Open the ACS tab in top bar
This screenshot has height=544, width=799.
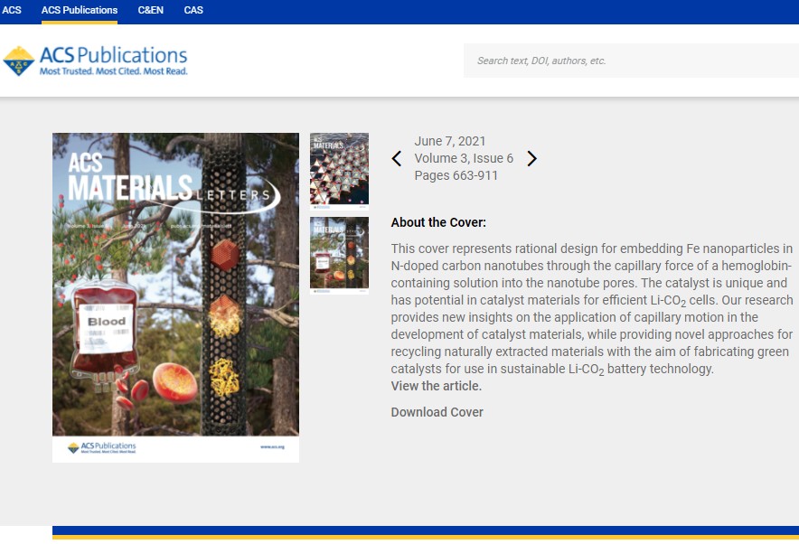(12, 10)
